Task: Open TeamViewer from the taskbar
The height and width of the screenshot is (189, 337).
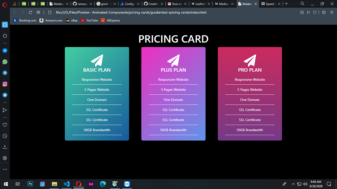Action: pyautogui.click(x=127, y=184)
